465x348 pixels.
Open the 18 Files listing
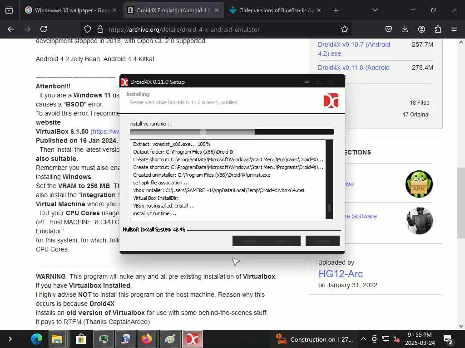point(419,103)
